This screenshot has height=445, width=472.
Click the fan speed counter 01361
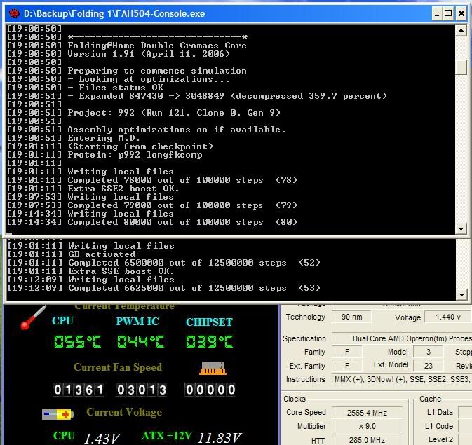(79, 390)
